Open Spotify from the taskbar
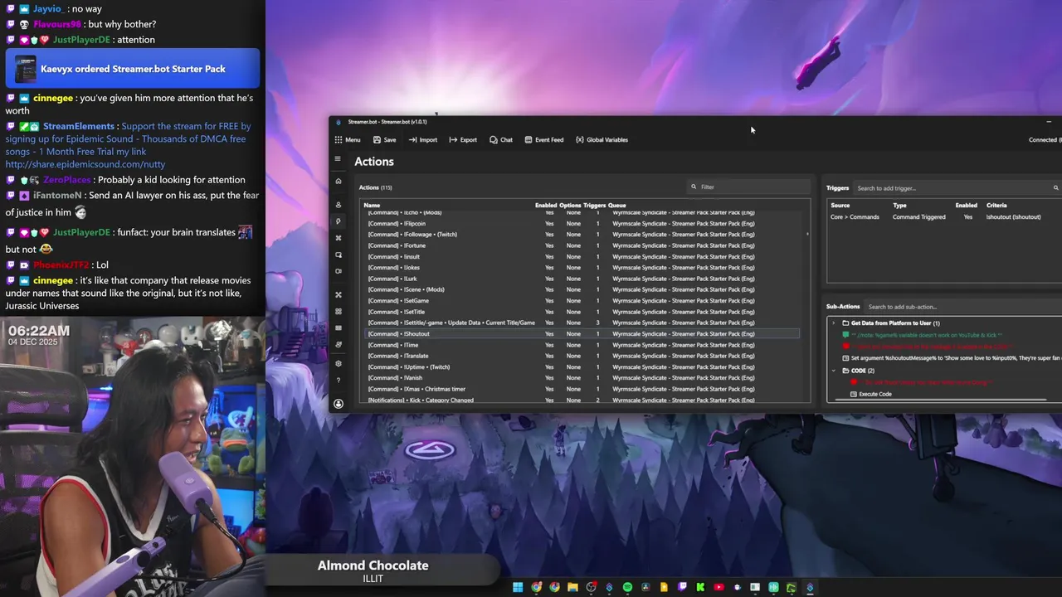 coord(627,588)
